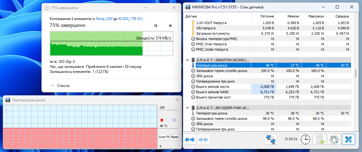
Task: Collapse the S.M.A.R.T. IRX-SSDPR-P44X section
Action: point(187,108)
